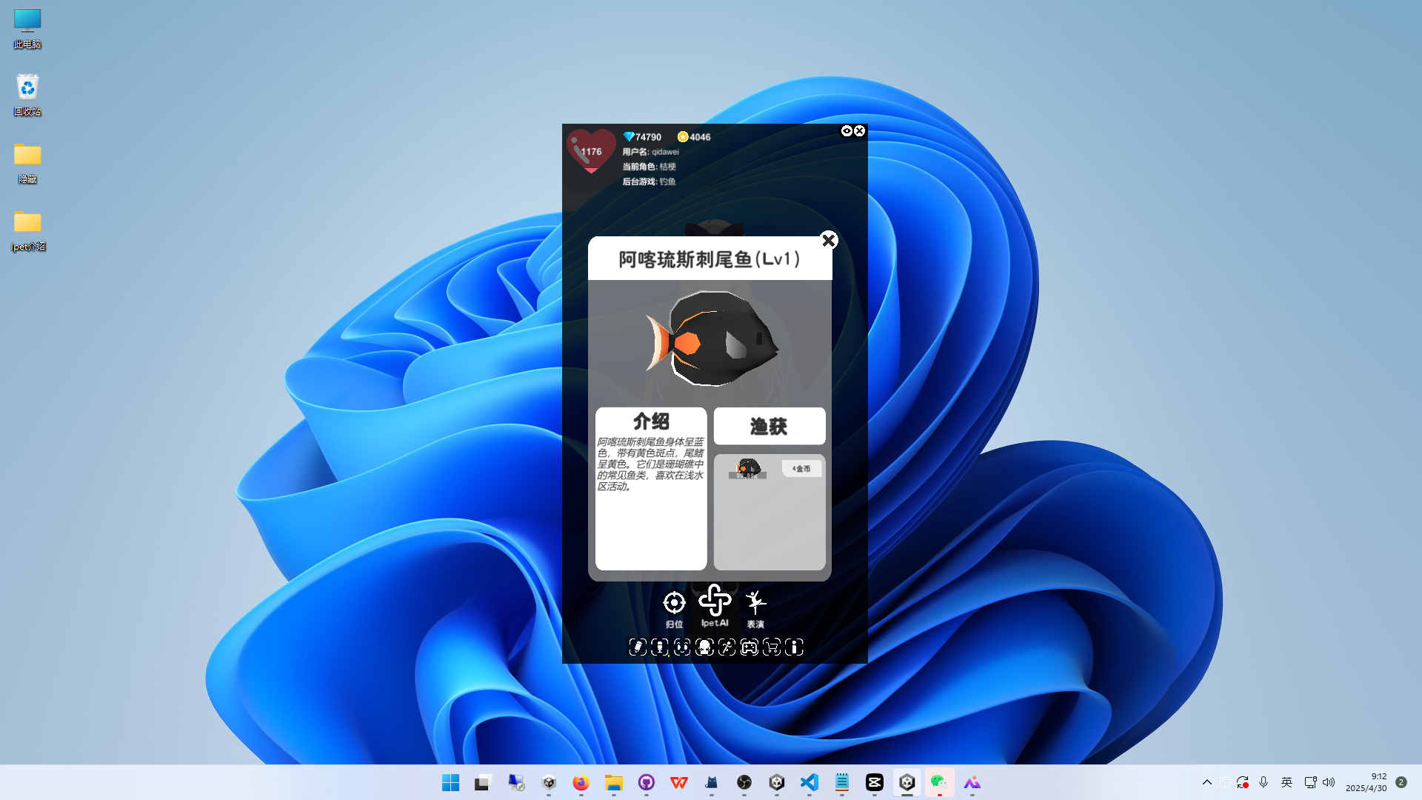Open the shopping cart store icon
The image size is (1422, 800).
click(x=772, y=647)
